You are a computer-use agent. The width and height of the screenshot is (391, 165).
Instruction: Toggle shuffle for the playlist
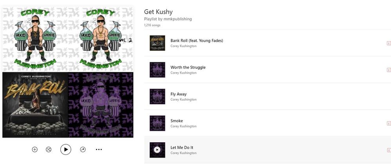(x=48, y=150)
